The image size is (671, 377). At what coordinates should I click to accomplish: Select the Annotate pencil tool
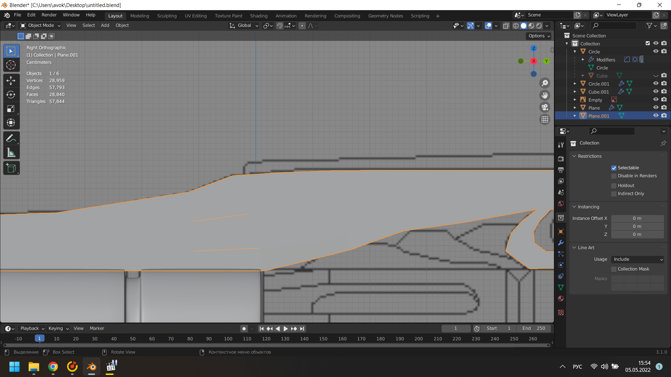11,138
